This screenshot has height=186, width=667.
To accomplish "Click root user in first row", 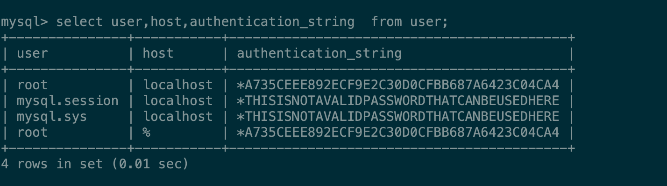I will pyautogui.click(x=32, y=85).
